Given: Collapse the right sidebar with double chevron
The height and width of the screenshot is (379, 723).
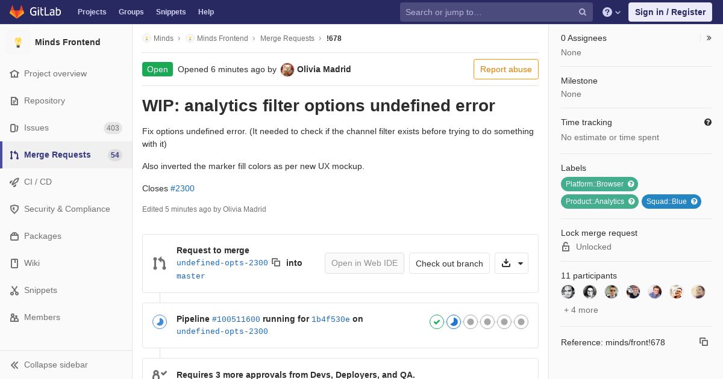Looking at the screenshot, I should tap(709, 38).
